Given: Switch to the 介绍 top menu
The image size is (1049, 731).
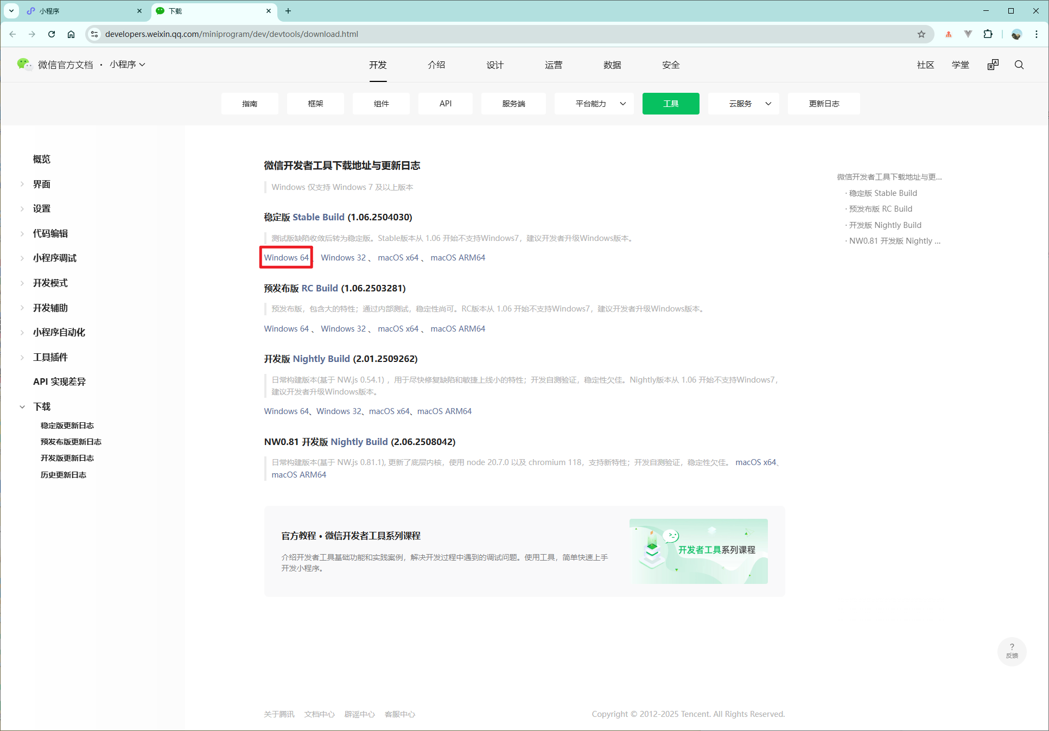Looking at the screenshot, I should click(436, 65).
